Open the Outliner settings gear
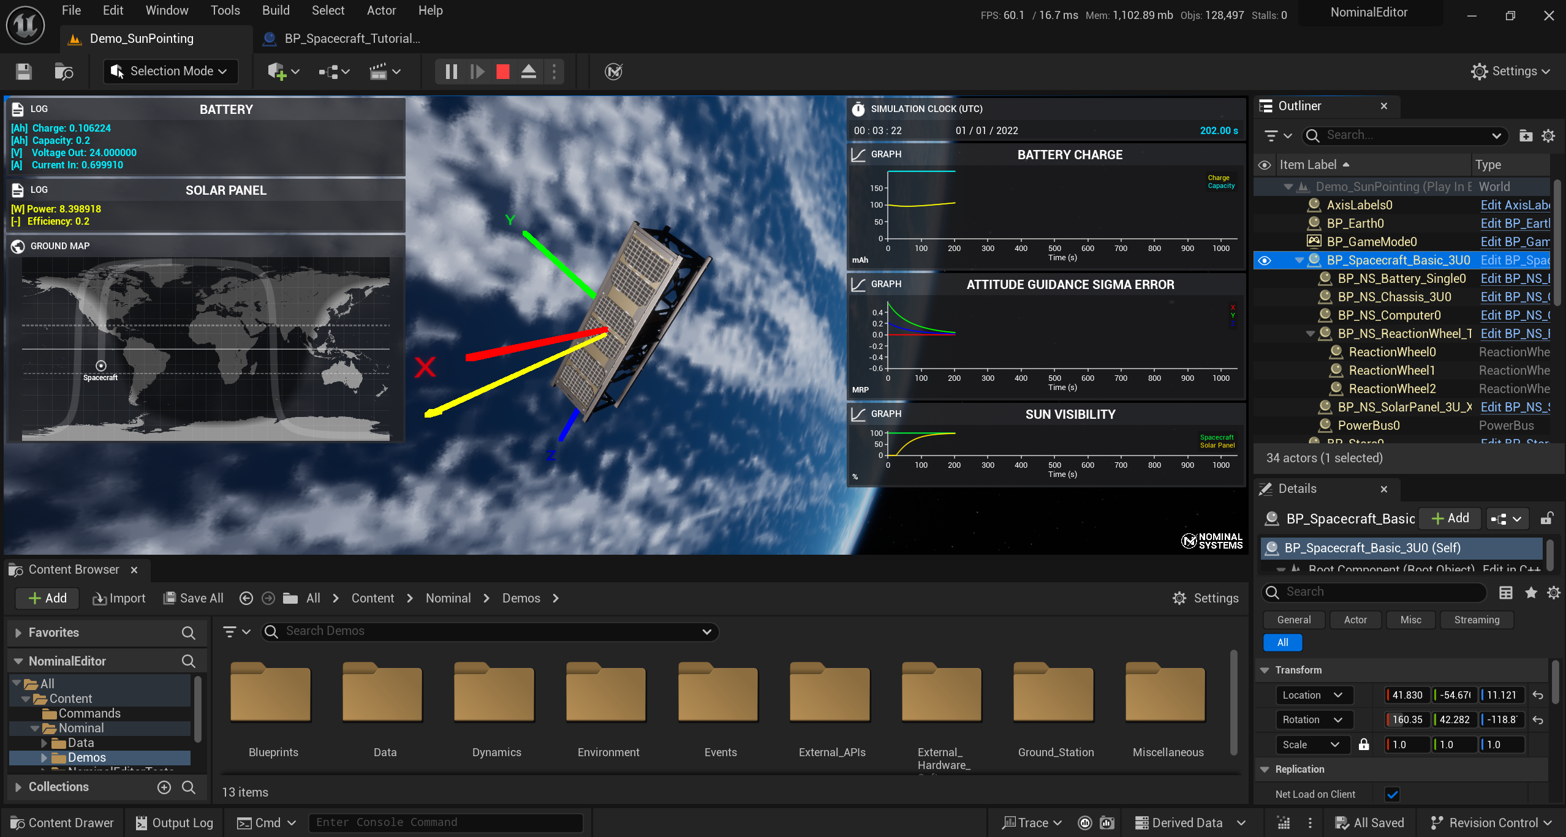 1548,135
